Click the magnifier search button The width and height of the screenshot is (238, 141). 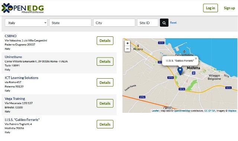click(x=164, y=23)
